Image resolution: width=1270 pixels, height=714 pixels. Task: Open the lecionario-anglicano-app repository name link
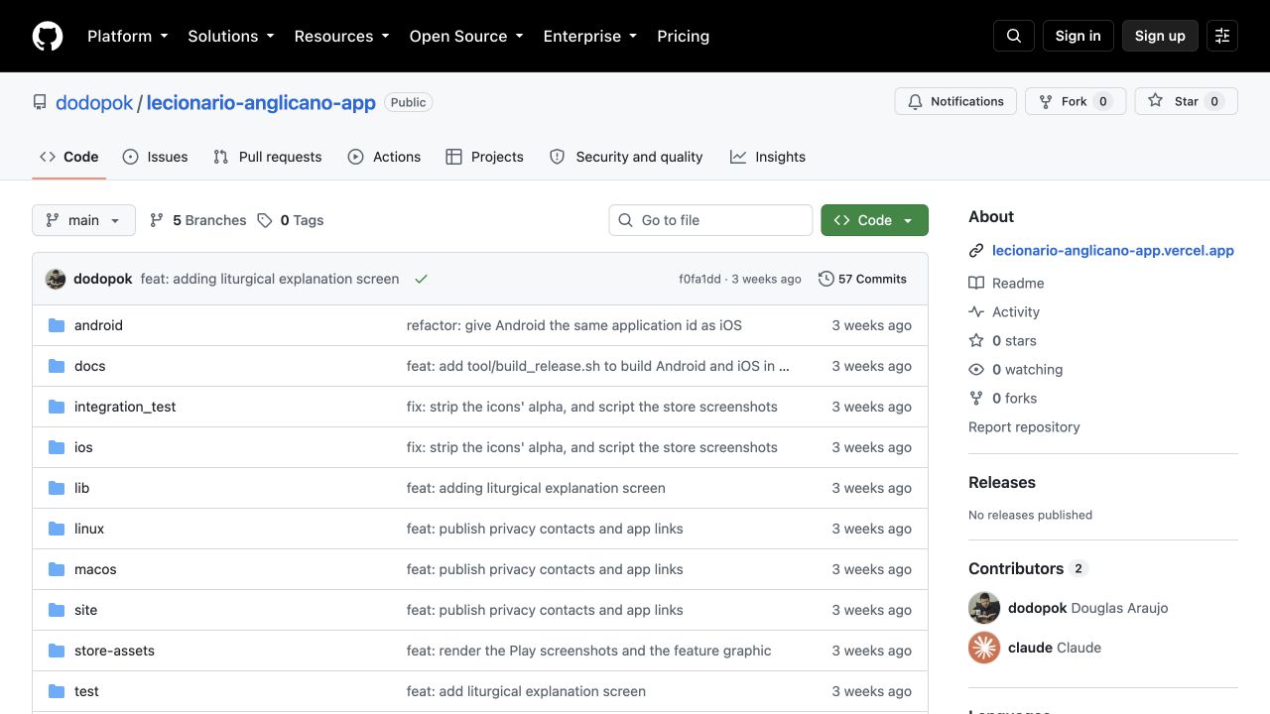point(261,102)
